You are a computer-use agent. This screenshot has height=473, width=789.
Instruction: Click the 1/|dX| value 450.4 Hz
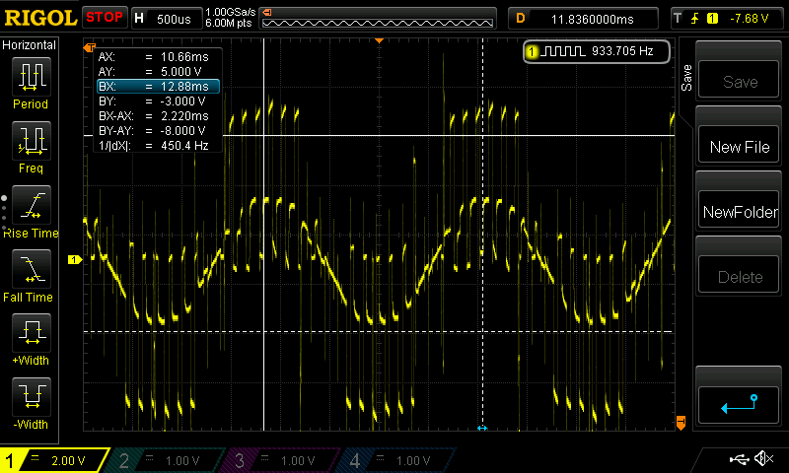(184, 146)
